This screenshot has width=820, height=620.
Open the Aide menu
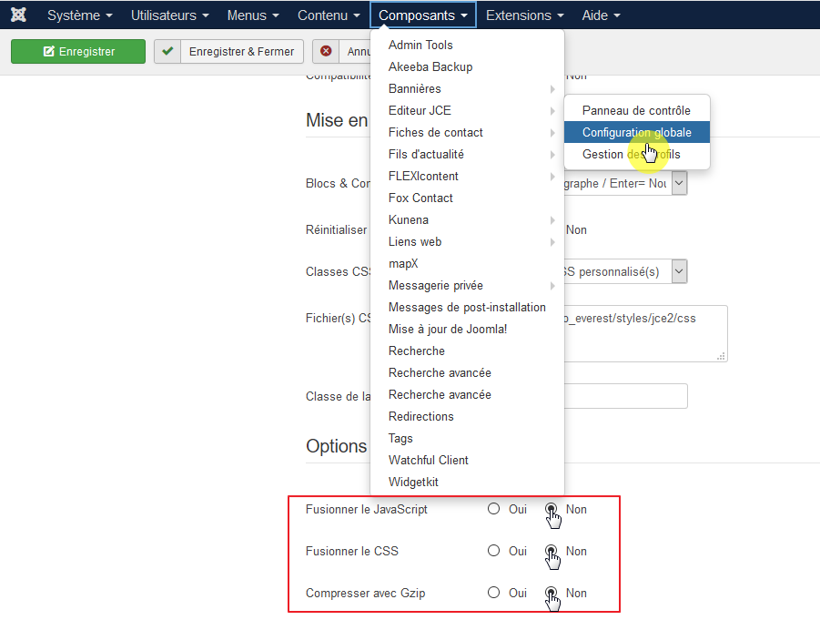(601, 15)
